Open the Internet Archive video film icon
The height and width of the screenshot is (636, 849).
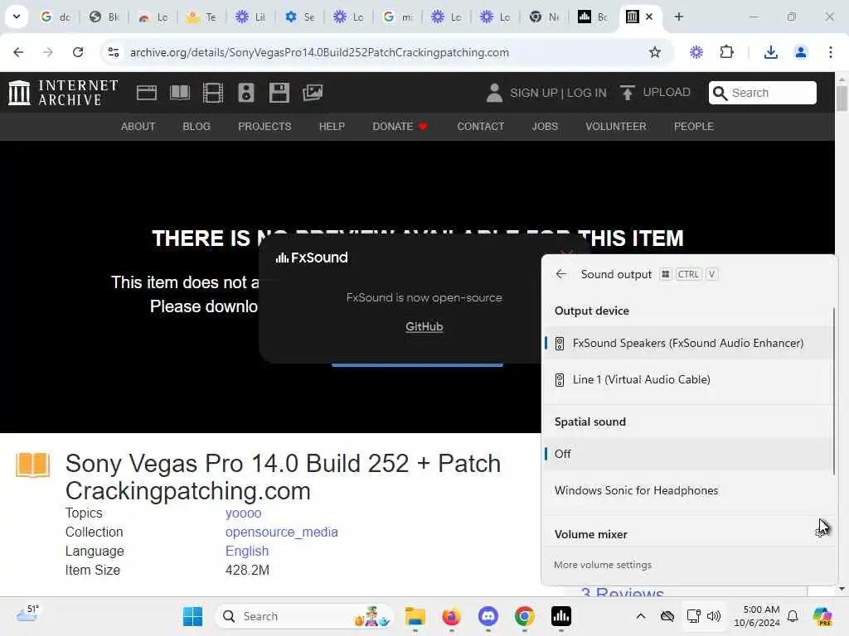[x=213, y=93]
